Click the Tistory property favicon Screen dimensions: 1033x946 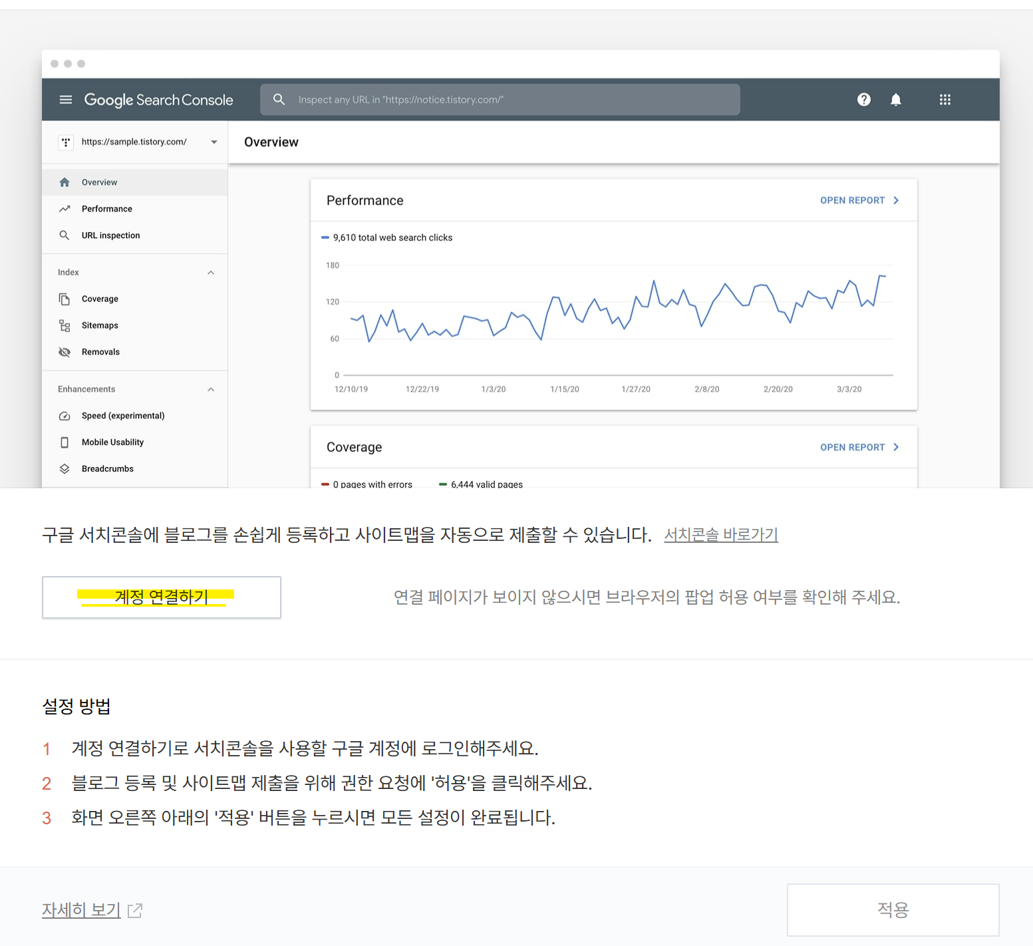coord(66,142)
